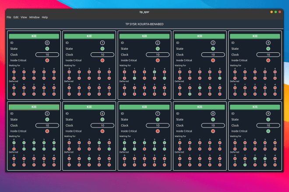This screenshot has width=289, height=192.
Task: Kill process 4
Action: coord(255,36)
